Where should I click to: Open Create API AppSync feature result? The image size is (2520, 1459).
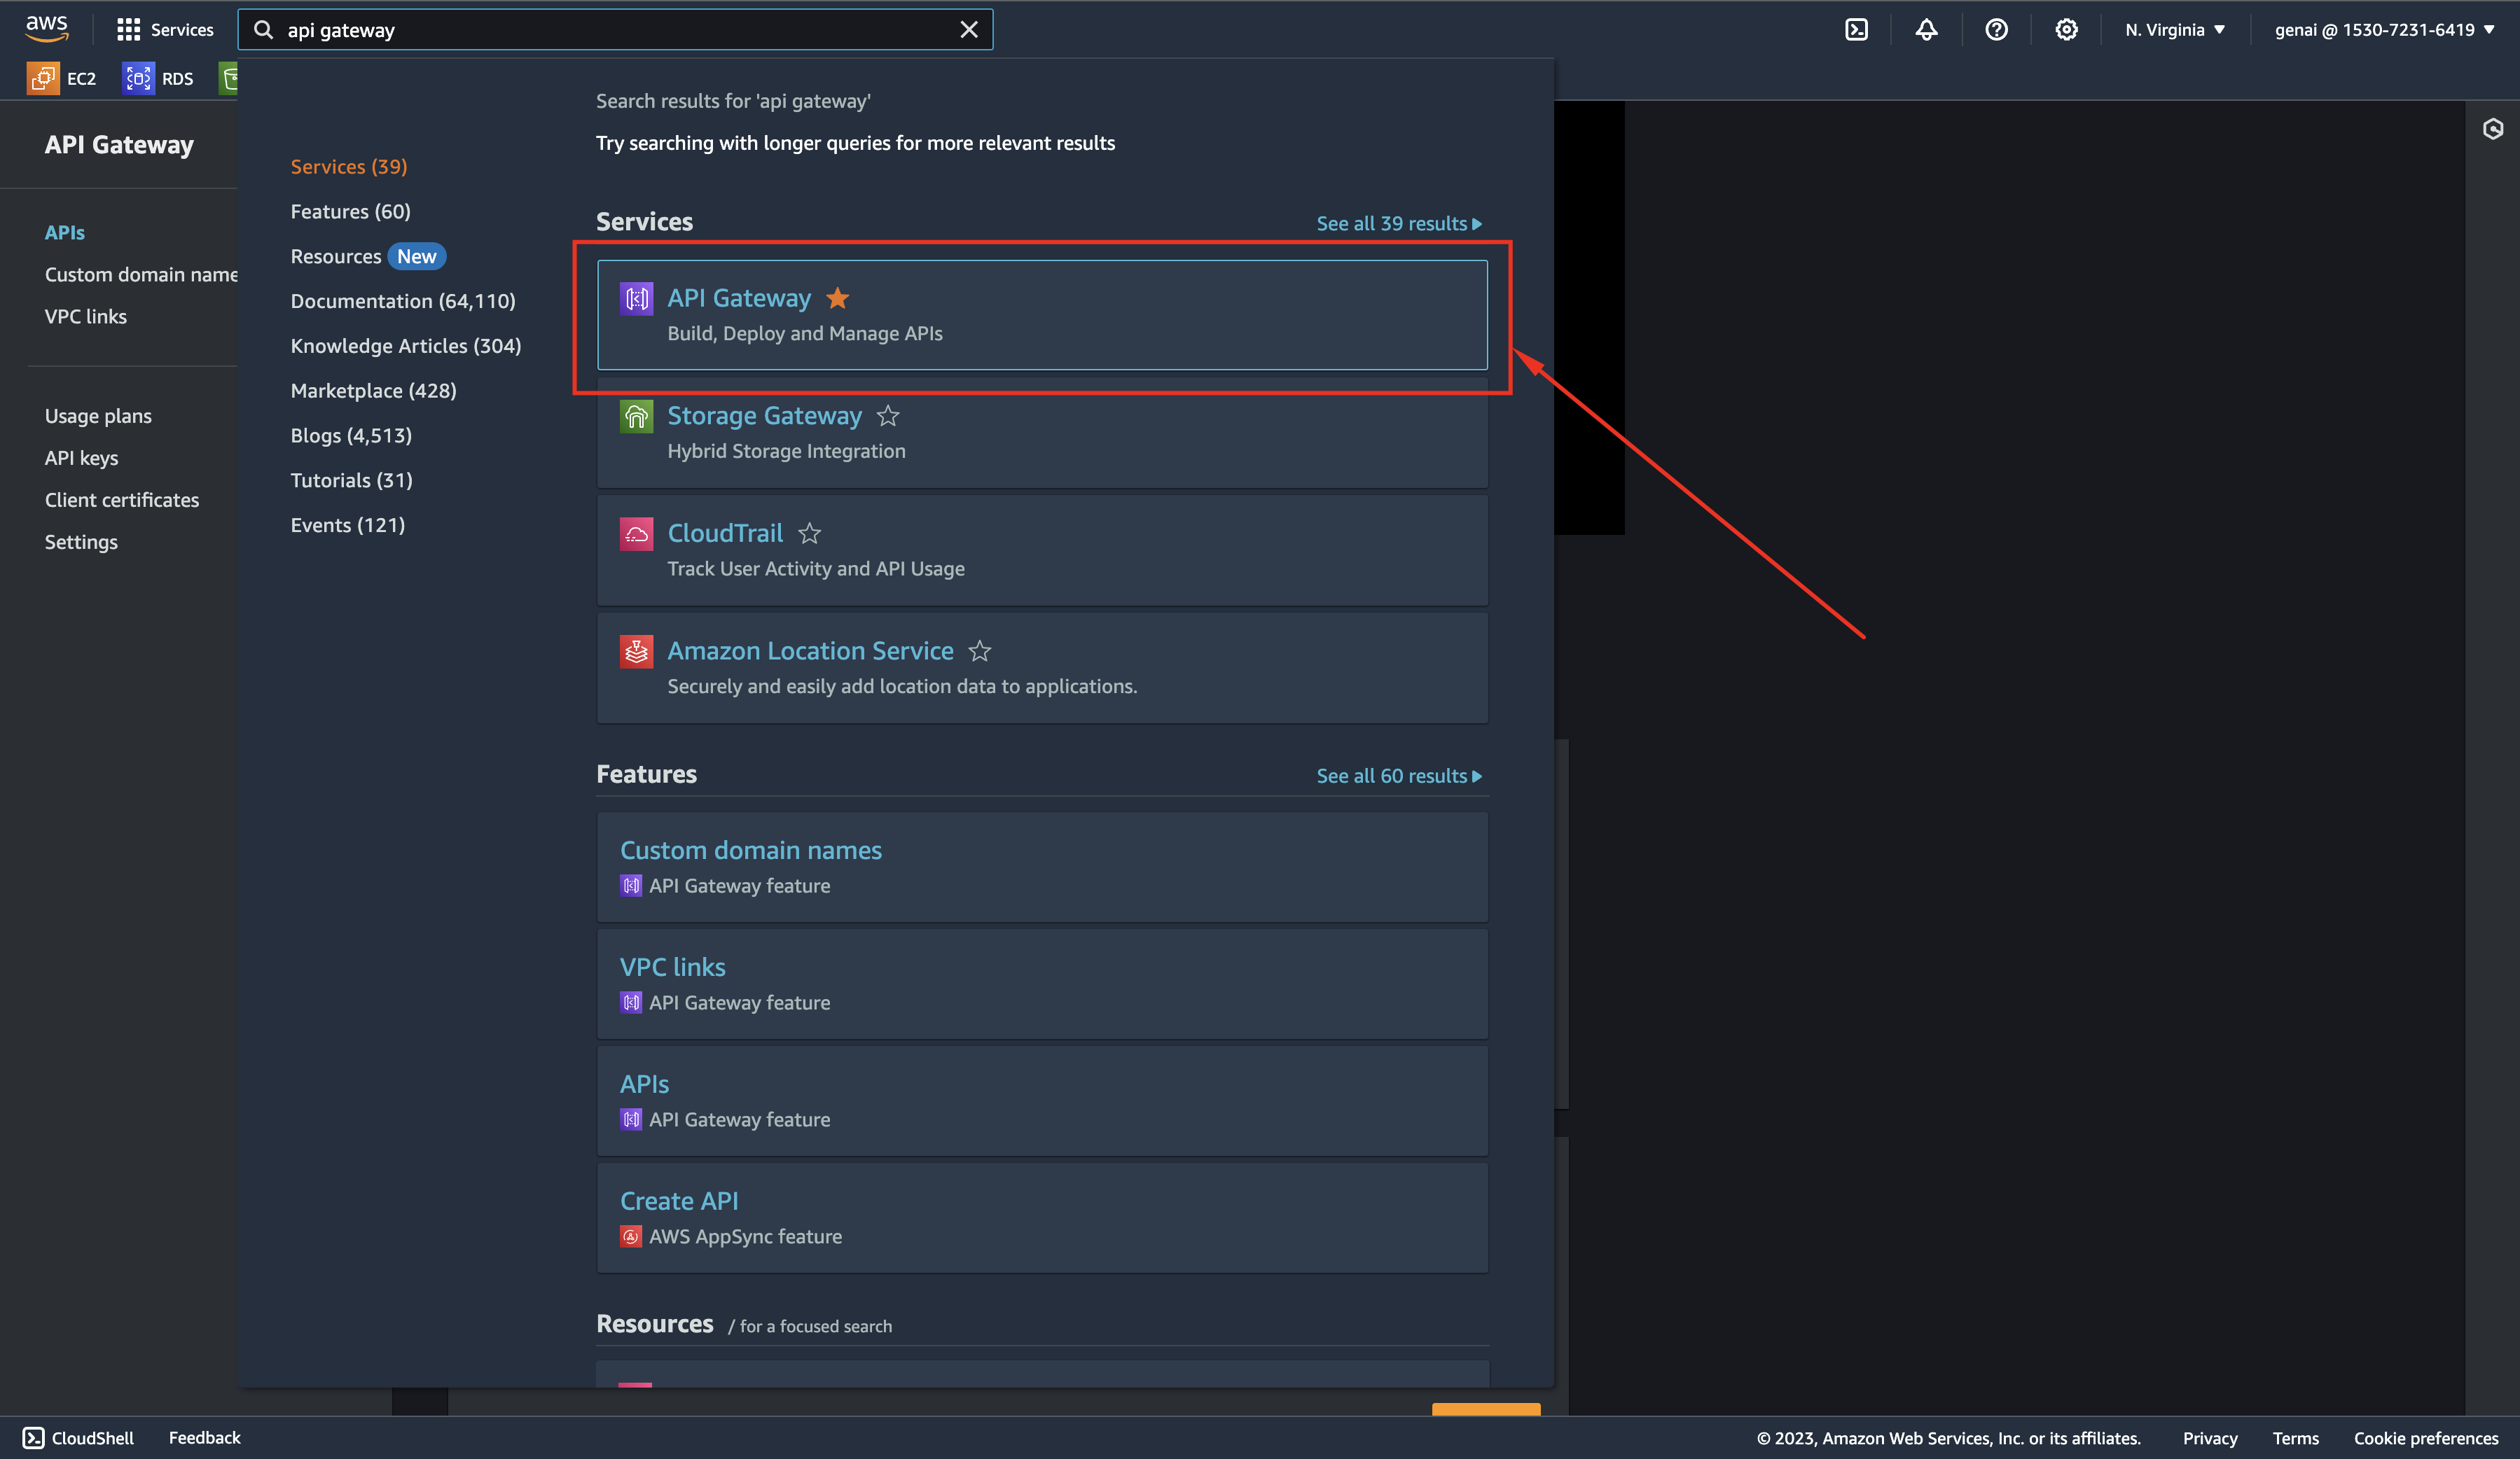(x=1042, y=1217)
